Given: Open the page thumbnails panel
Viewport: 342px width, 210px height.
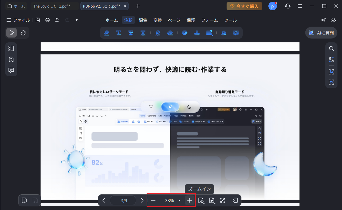Looking at the screenshot, I should (x=11, y=48).
